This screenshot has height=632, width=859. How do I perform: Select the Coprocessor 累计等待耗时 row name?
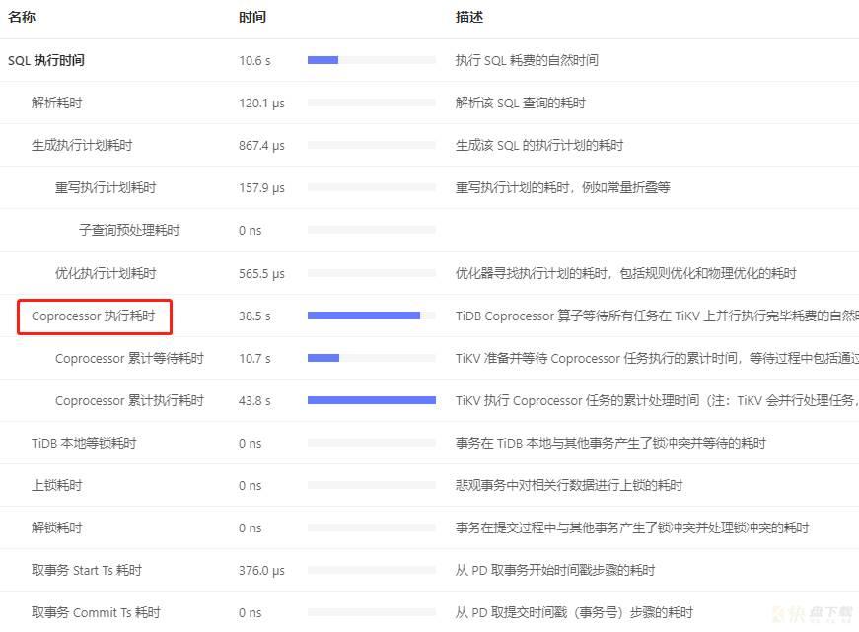tap(129, 358)
